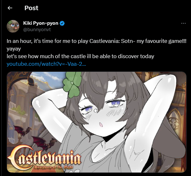The image size is (191, 176).
Task: Open Kiki Pyon-pyon's round profile avatar
Action: [x=13, y=26]
